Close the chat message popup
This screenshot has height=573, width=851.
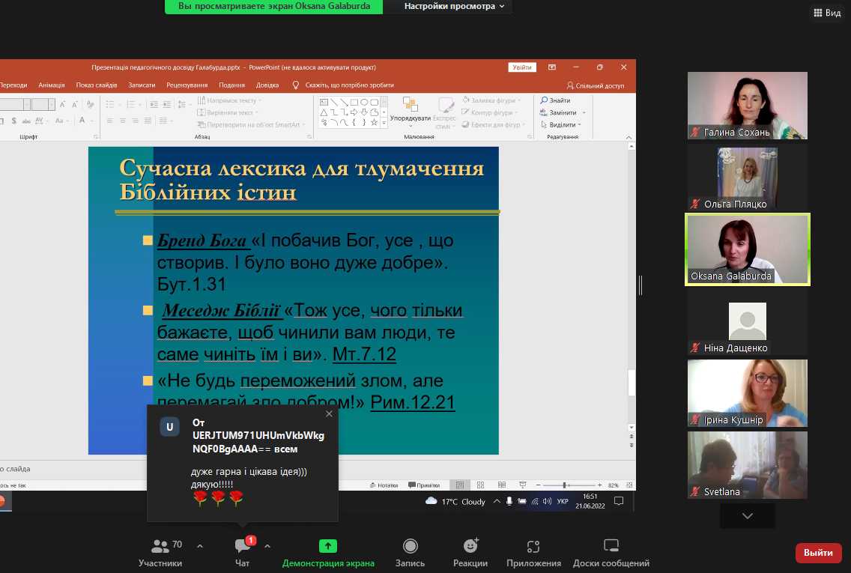pos(329,413)
